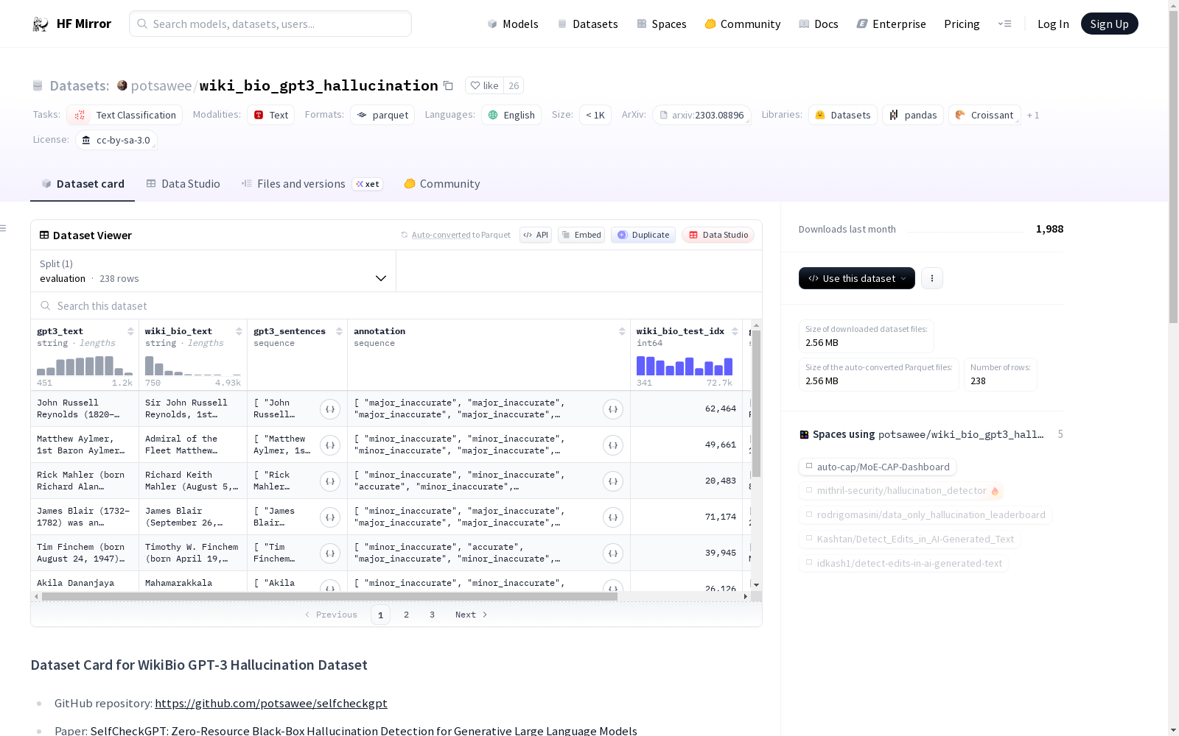Open Enterprise in the top navigation

891,24
